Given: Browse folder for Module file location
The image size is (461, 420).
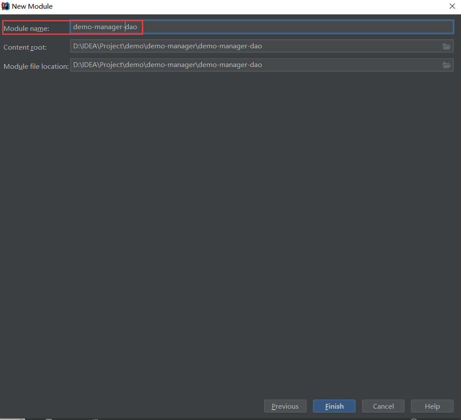Looking at the screenshot, I should click(x=447, y=65).
